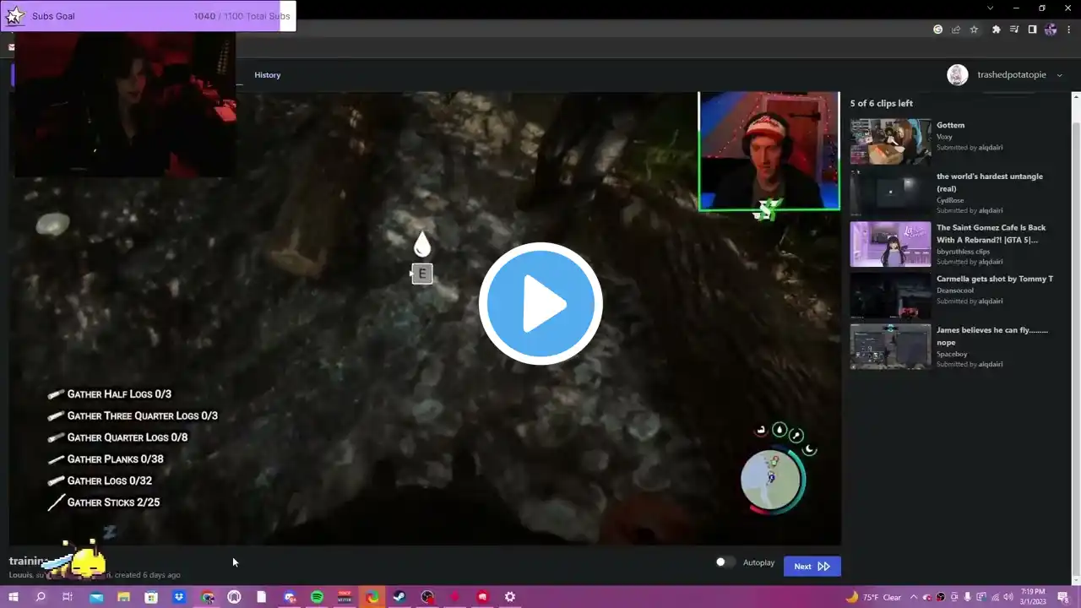This screenshot has height=608, width=1081.
Task: Click the Next clip button
Action: pyautogui.click(x=812, y=567)
